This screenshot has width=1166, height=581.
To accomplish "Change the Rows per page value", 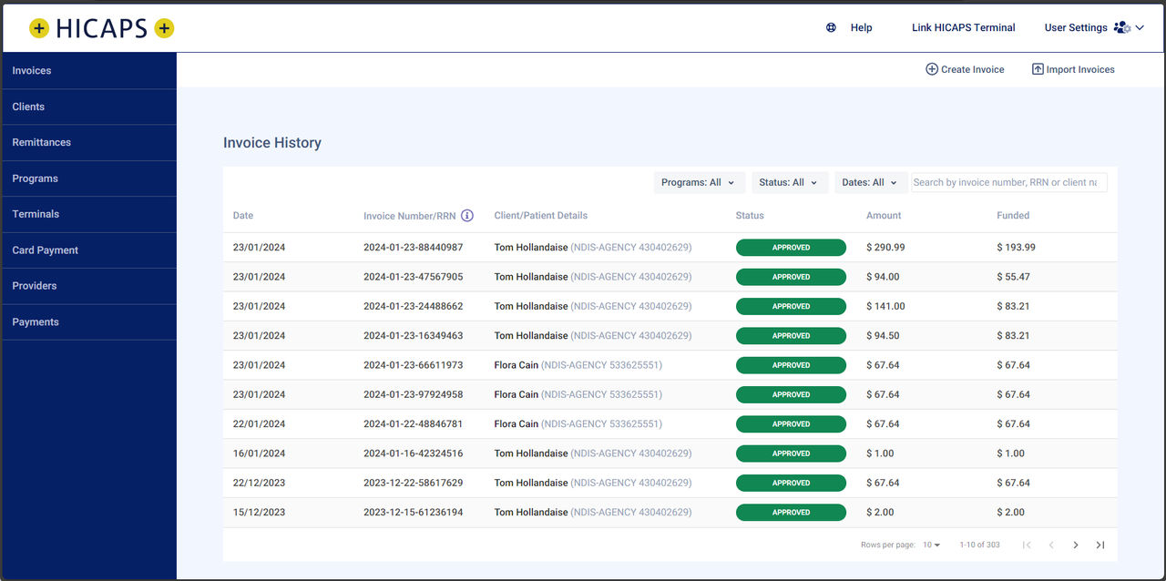I will pos(929,545).
